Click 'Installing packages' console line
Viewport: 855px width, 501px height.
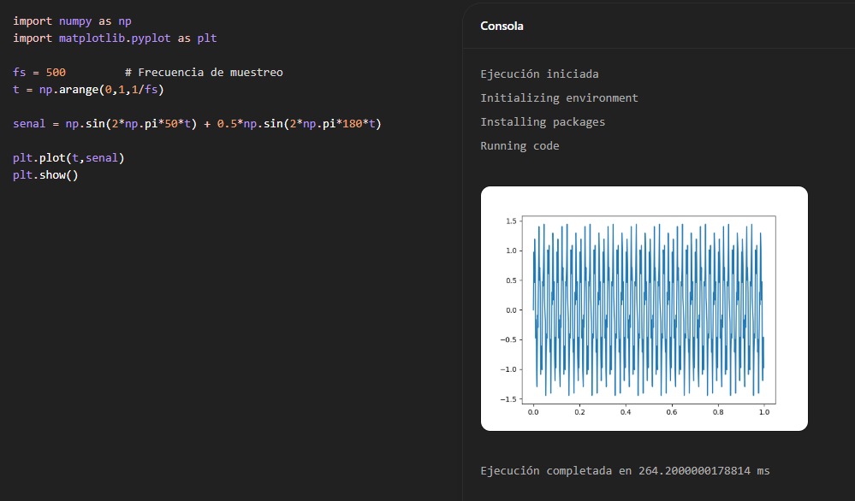543,122
